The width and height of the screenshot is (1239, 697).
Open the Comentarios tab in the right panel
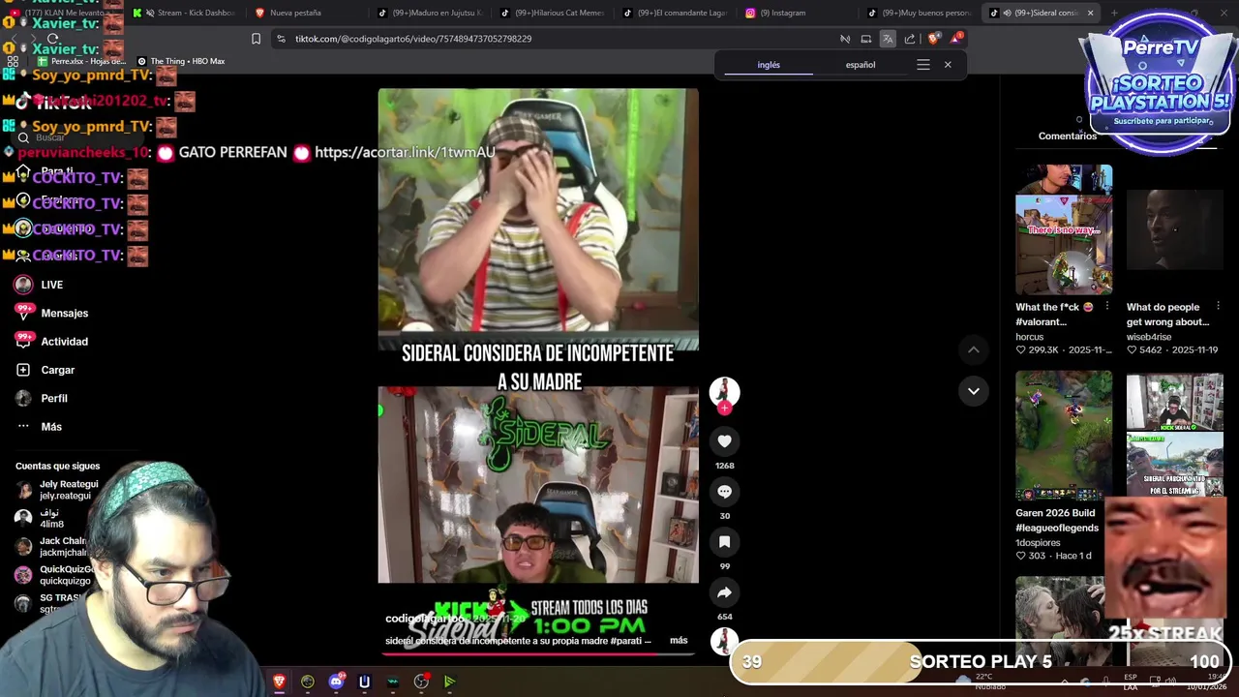click(1068, 136)
